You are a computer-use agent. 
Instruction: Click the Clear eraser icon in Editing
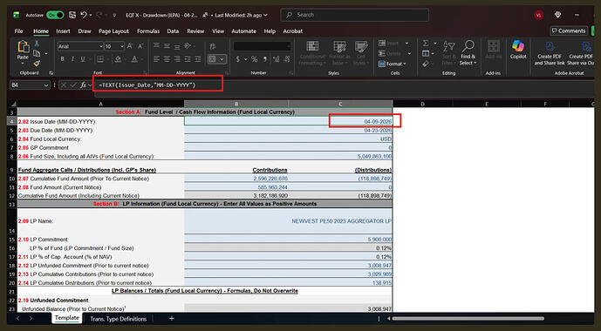click(x=426, y=64)
